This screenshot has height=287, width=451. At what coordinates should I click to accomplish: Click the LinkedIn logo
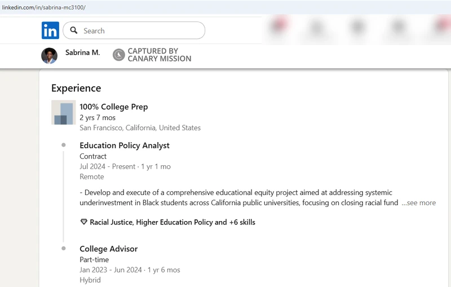coord(50,30)
